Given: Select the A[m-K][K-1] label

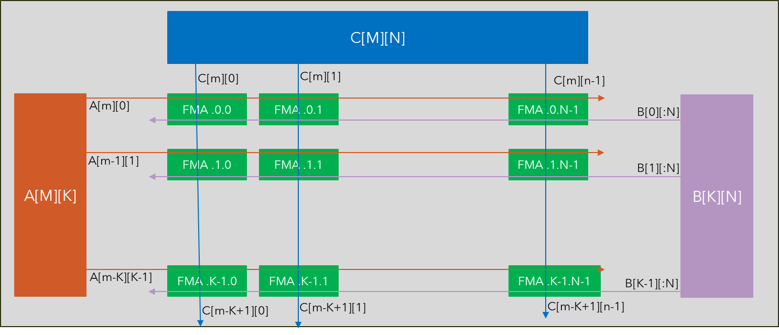Looking at the screenshot, I should tap(121, 277).
